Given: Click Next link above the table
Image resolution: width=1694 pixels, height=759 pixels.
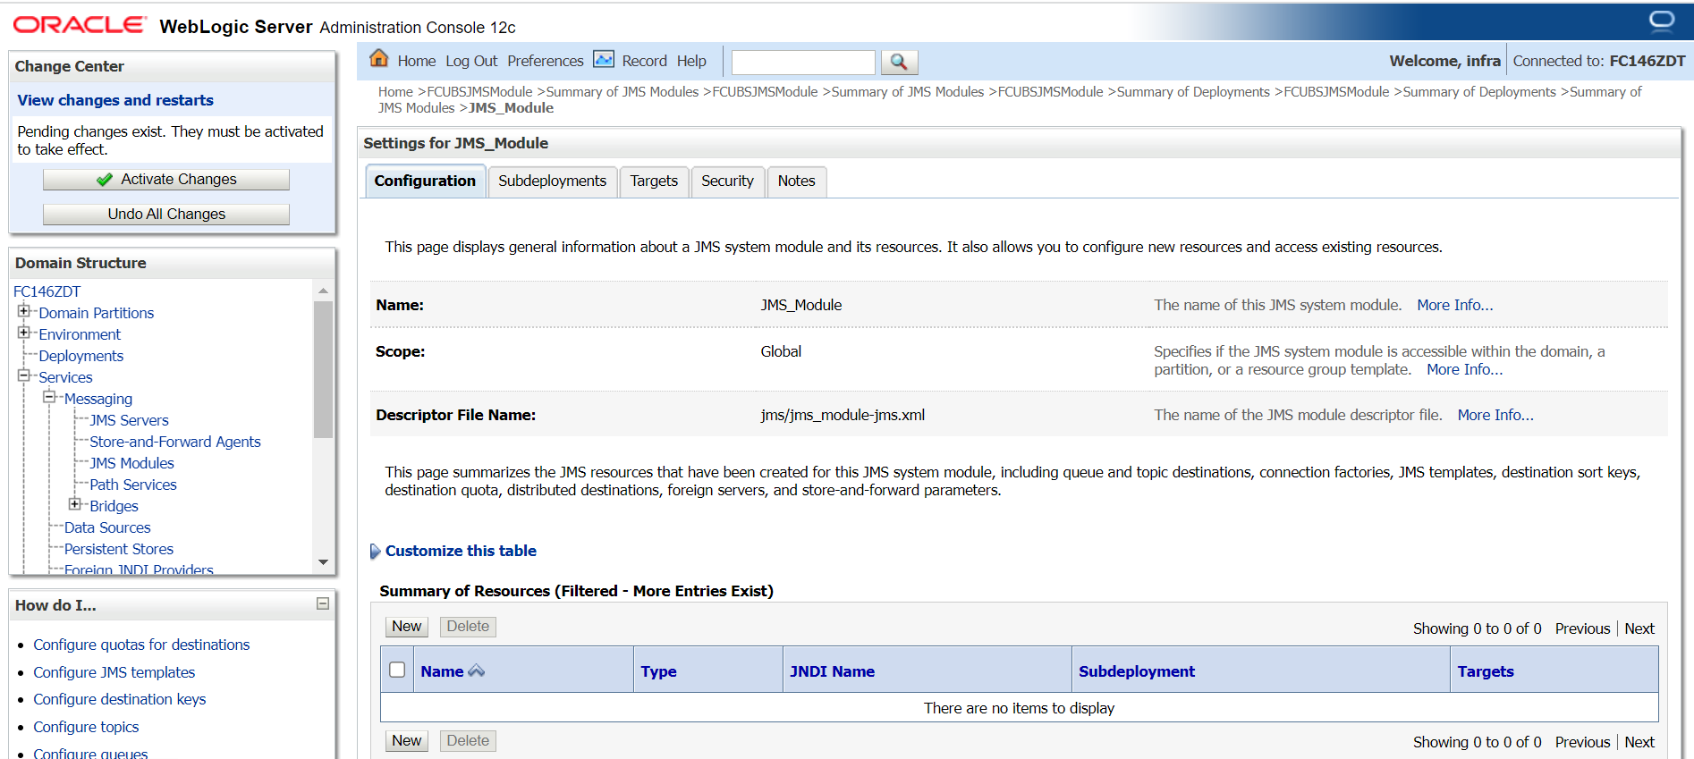Looking at the screenshot, I should pyautogui.click(x=1639, y=628).
